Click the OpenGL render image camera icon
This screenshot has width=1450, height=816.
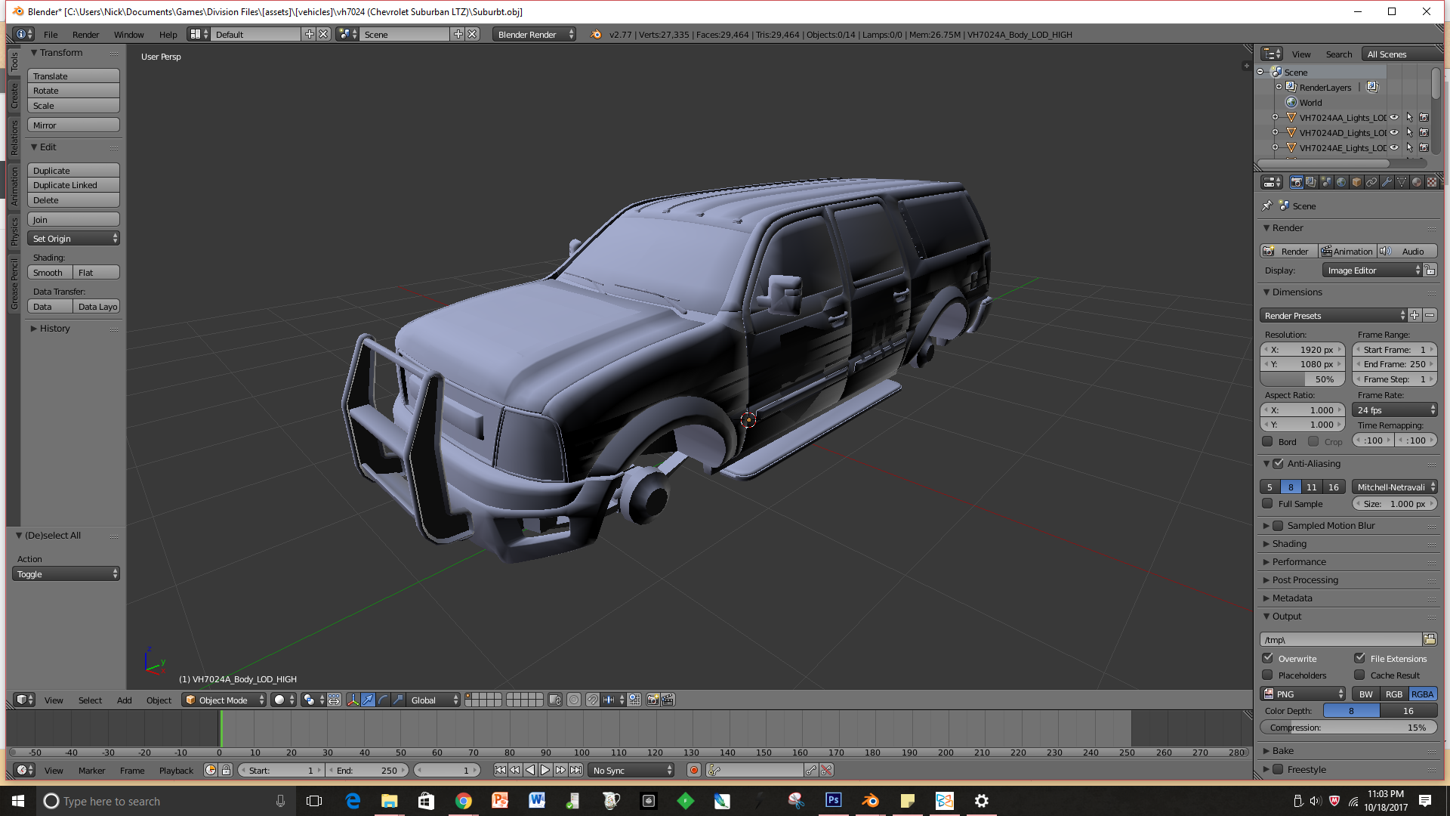pyautogui.click(x=653, y=700)
